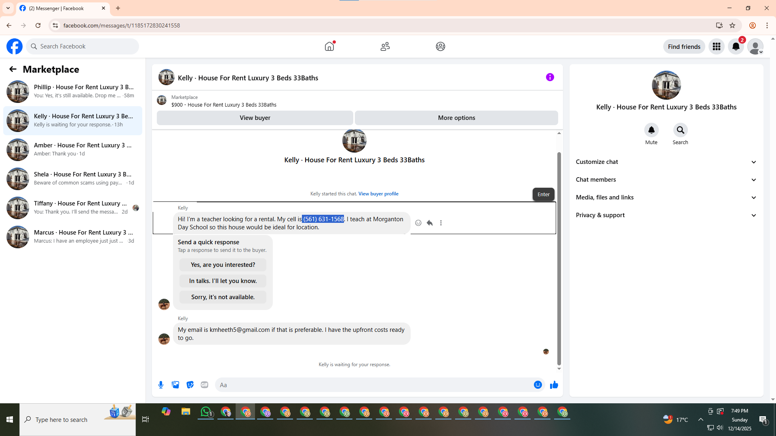Open the View buyer profile link
The image size is (776, 436).
tap(378, 194)
